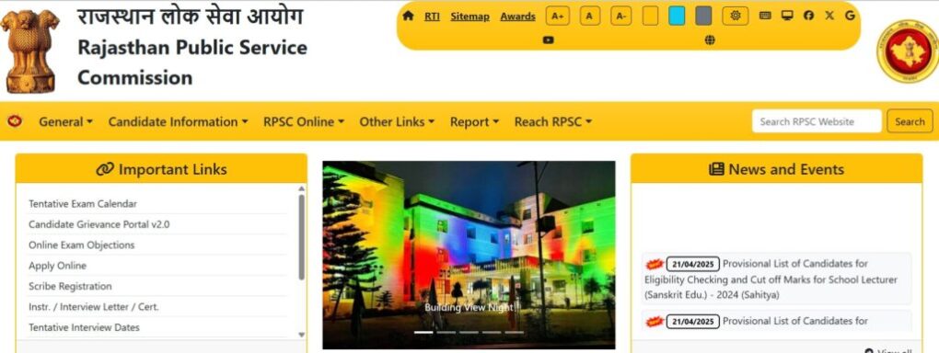Image resolution: width=939 pixels, height=353 pixels.
Task: Expand the Reach RPSC menu
Action: pos(552,121)
